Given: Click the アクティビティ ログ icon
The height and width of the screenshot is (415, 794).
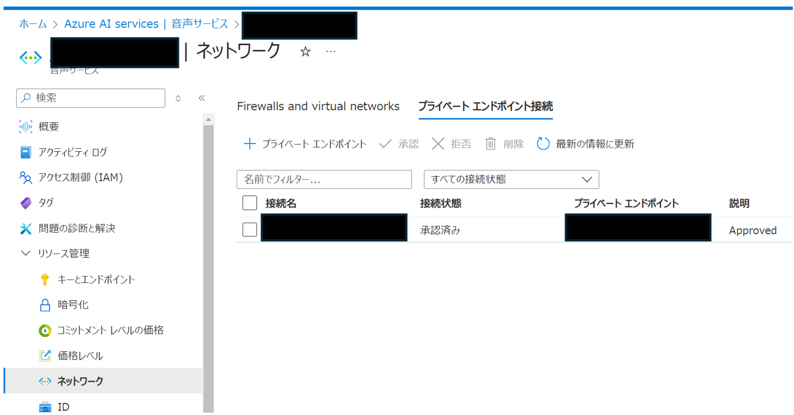Looking at the screenshot, I should click(26, 152).
